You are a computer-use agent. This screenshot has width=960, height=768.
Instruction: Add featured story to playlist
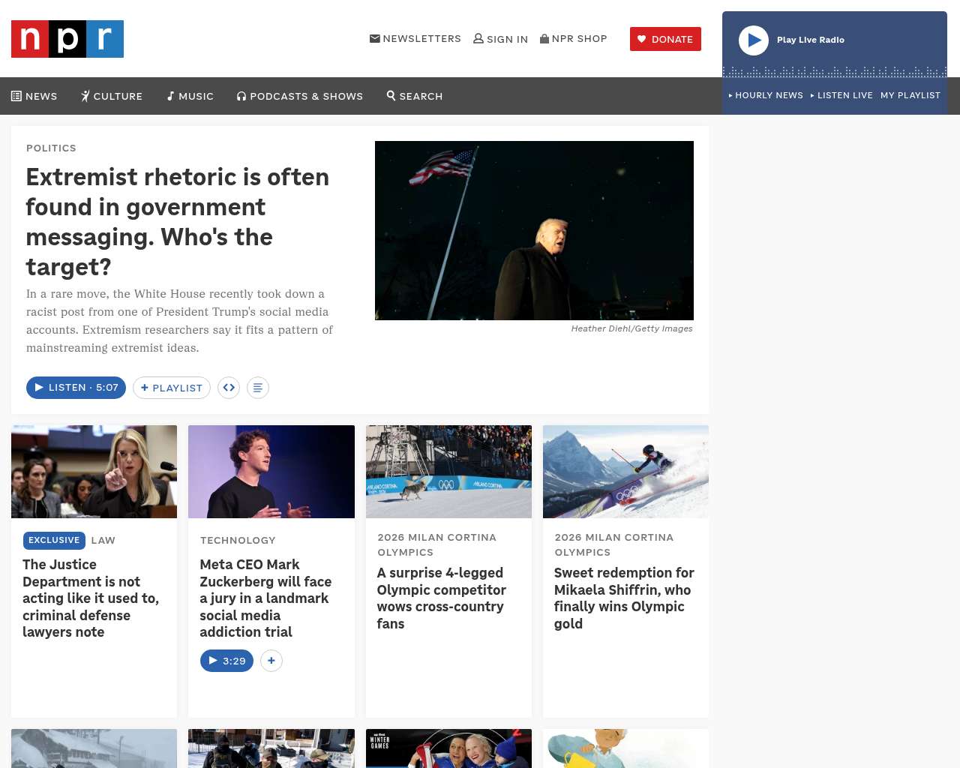tap(172, 388)
